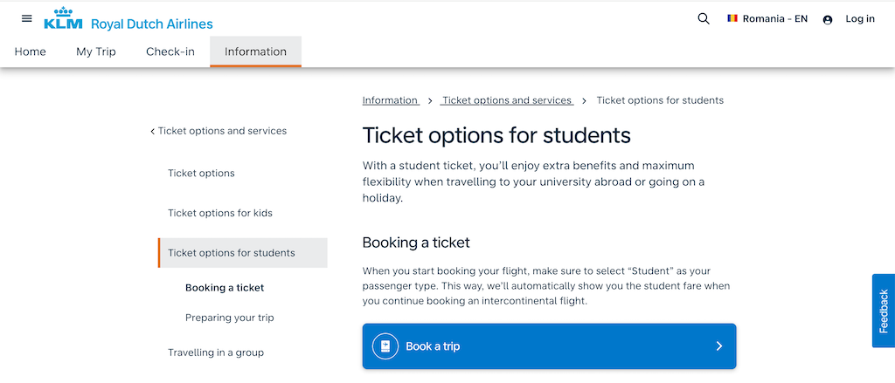Image resolution: width=895 pixels, height=383 pixels.
Task: Click the user profile icon
Action: [x=828, y=19]
